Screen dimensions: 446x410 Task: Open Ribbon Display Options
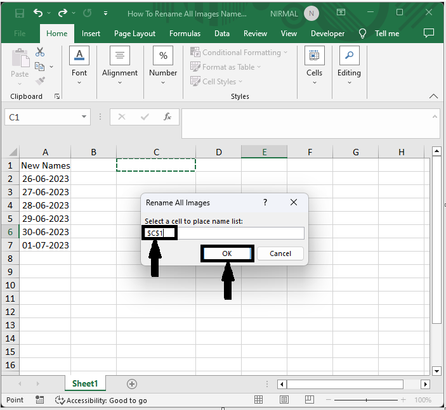coord(341,12)
